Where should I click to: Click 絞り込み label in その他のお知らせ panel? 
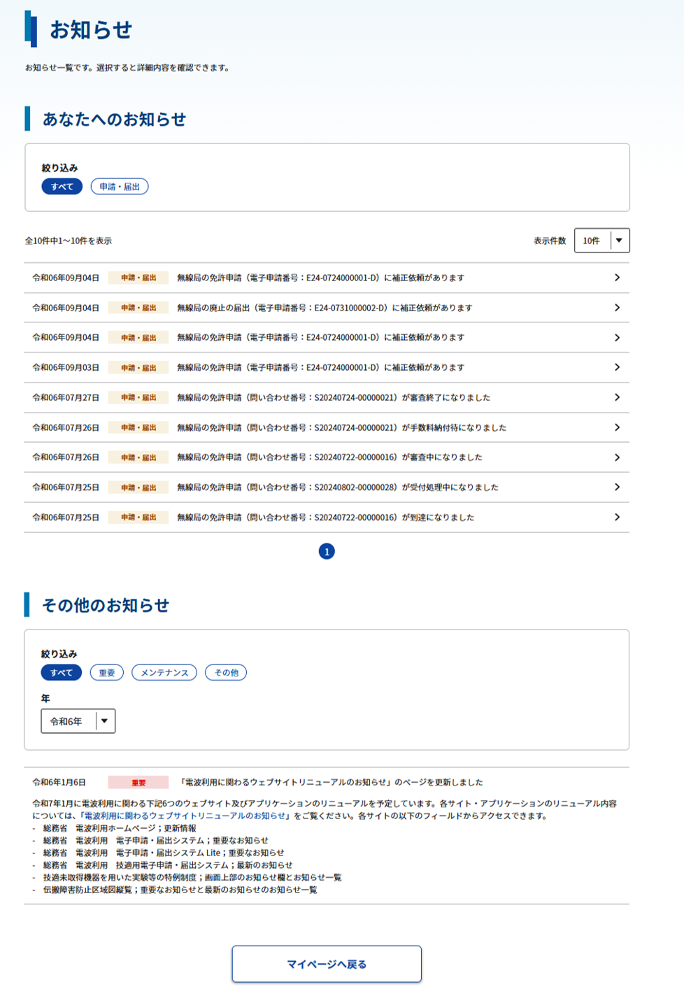(59, 654)
